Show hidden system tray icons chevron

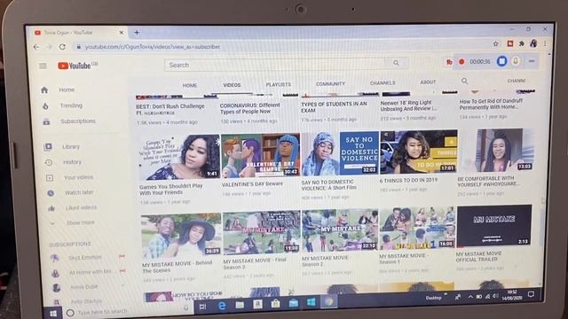tap(470, 297)
